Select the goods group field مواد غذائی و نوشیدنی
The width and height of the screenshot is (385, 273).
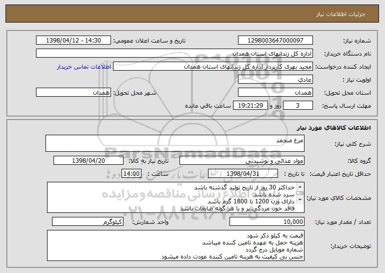point(242,161)
